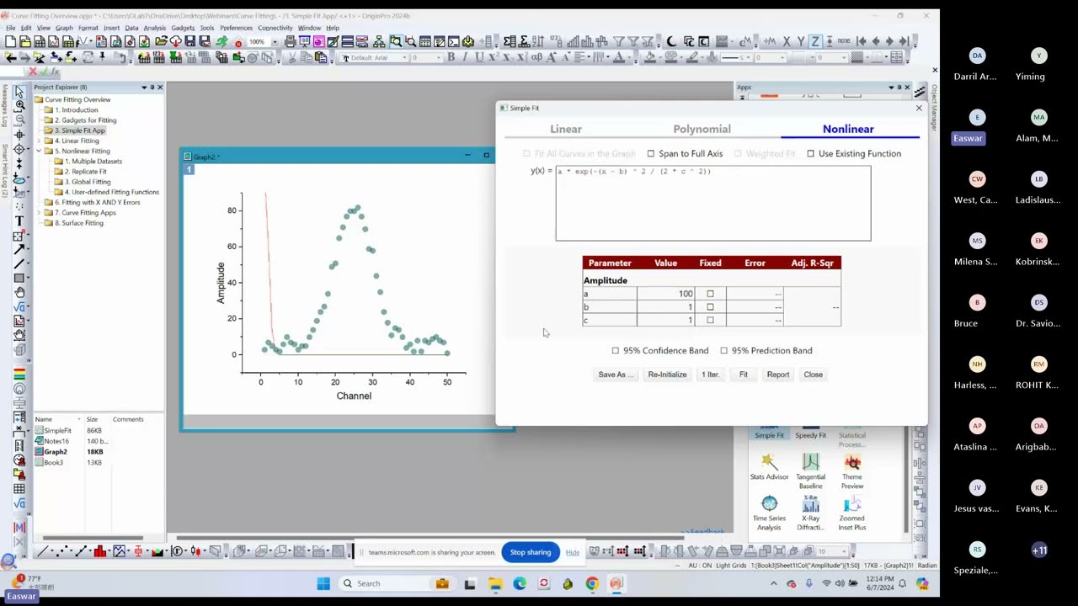Open the Gadgets menu
The height and width of the screenshot is (606, 1078).
183,28
